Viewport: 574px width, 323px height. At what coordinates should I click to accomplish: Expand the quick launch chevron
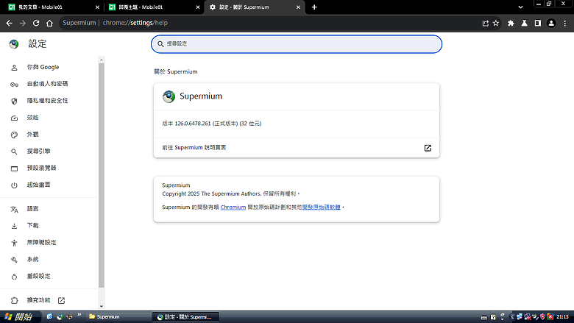tap(79, 315)
